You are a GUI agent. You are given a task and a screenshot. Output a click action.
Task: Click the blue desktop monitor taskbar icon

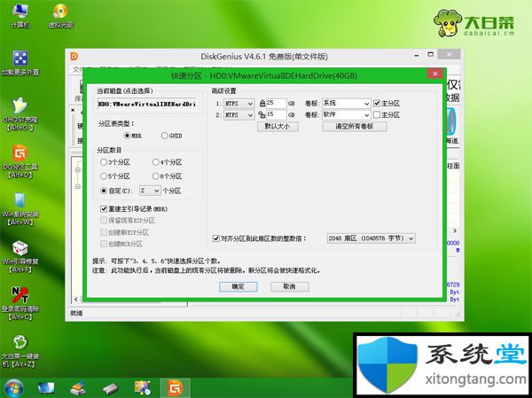tap(46, 388)
